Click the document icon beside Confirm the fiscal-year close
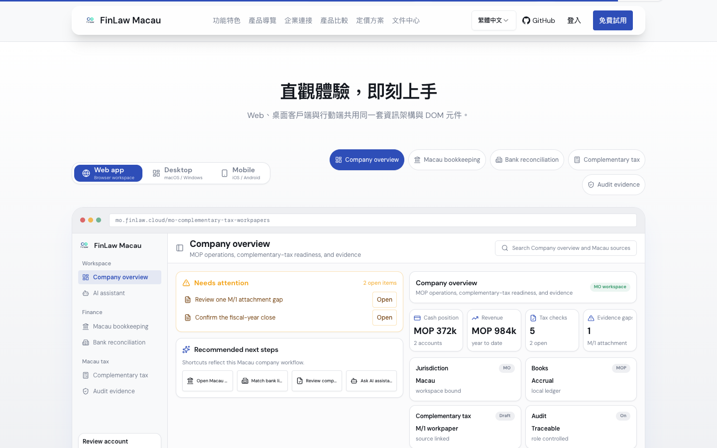Image resolution: width=717 pixels, height=448 pixels. (188, 318)
